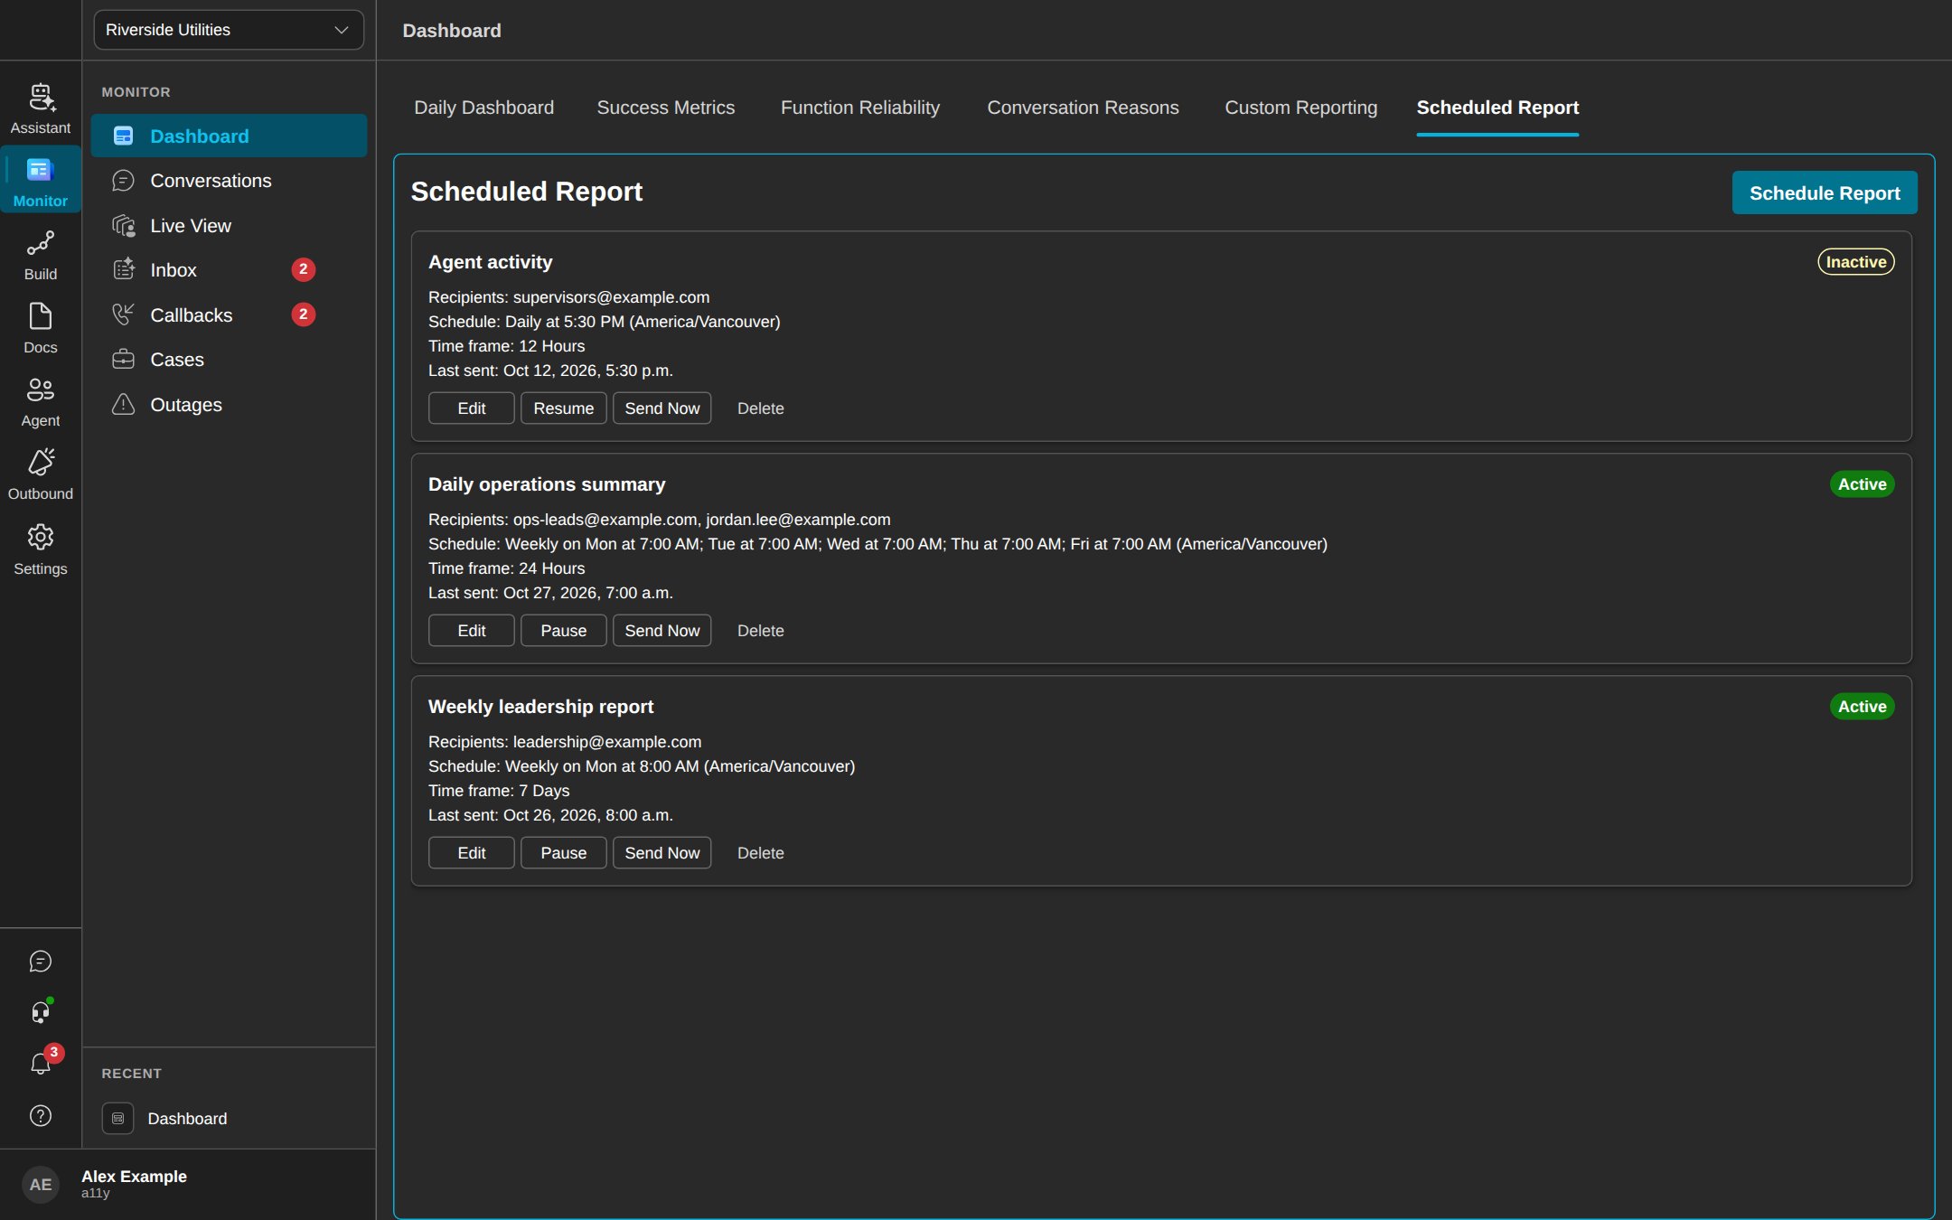
Task: Click the Inbox sidebar icon
Action: [123, 269]
